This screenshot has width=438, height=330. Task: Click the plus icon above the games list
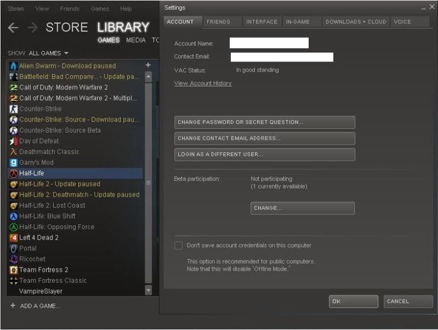(148, 65)
